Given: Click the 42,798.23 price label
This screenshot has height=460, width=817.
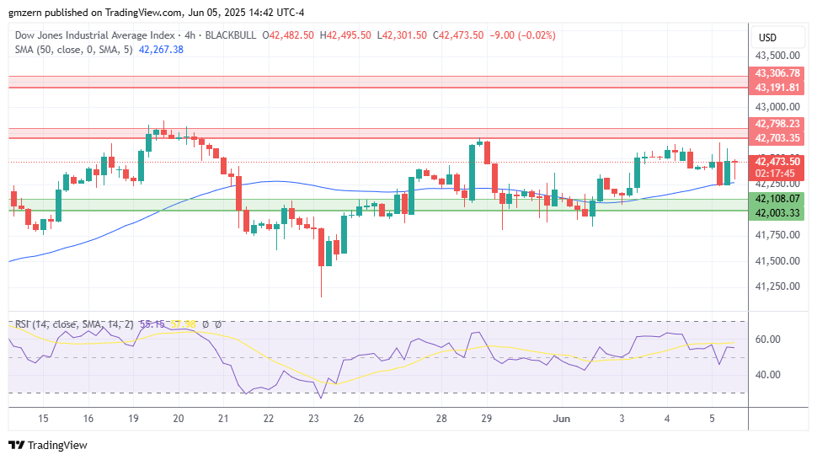Looking at the screenshot, I should point(777,124).
